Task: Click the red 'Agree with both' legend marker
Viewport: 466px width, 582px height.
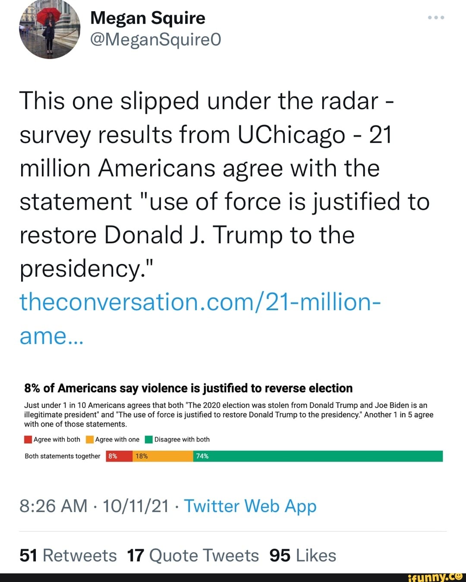Action: point(27,439)
